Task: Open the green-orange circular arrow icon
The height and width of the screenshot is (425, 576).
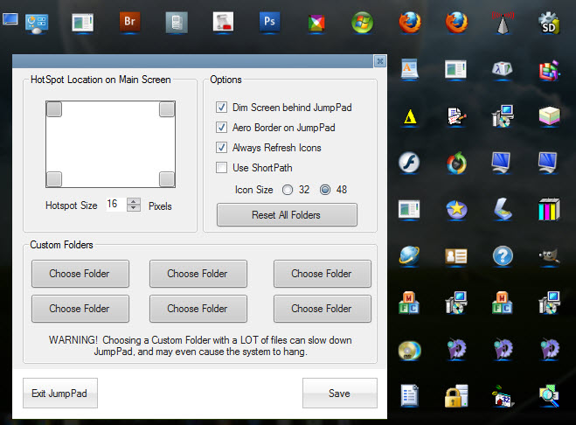Action: [456, 163]
